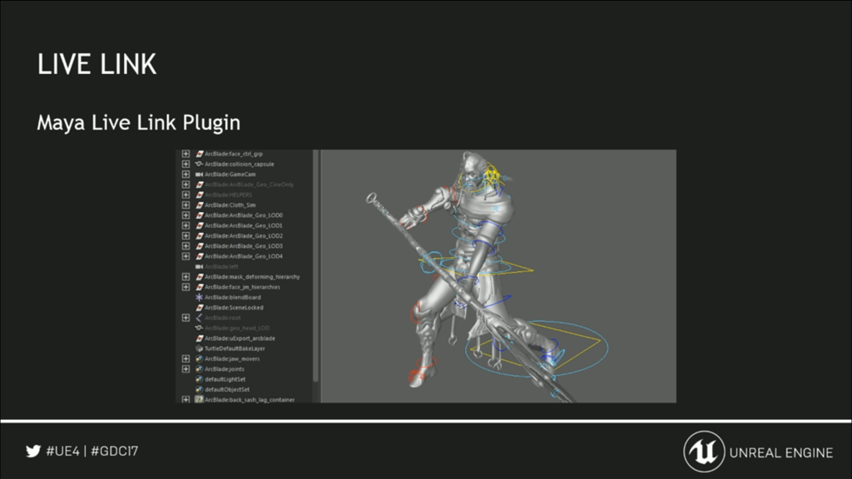Click the Twitter bird icon
This screenshot has height=479, width=852.
(33, 452)
